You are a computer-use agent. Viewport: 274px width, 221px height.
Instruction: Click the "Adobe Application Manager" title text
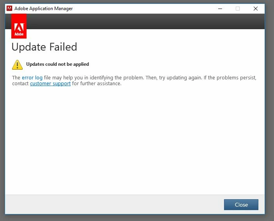tap(43, 9)
